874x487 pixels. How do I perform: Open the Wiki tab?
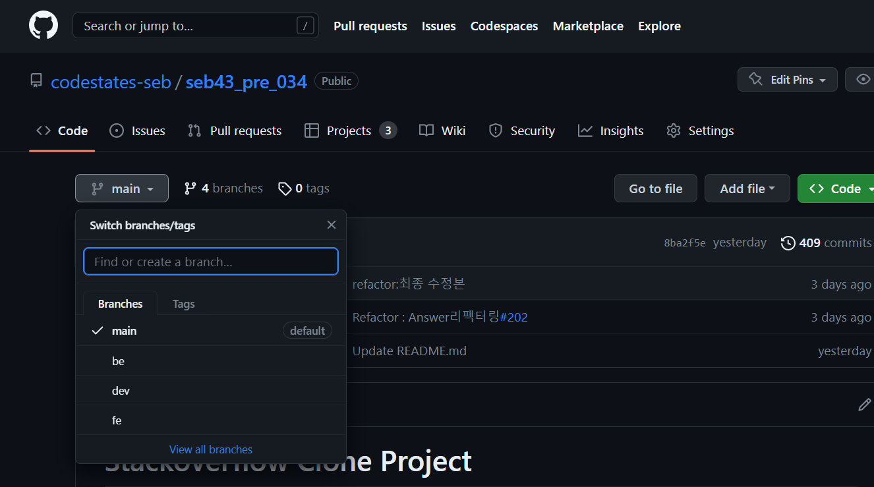point(442,130)
